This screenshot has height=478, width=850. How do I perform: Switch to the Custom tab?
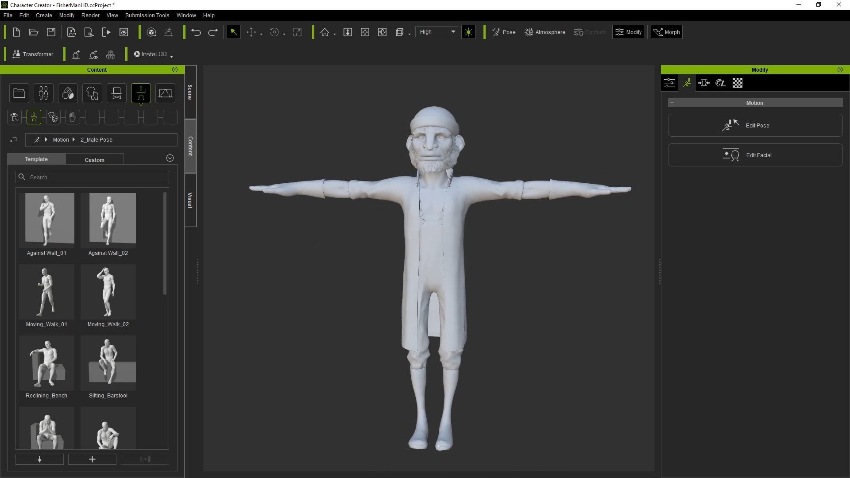pyautogui.click(x=95, y=160)
